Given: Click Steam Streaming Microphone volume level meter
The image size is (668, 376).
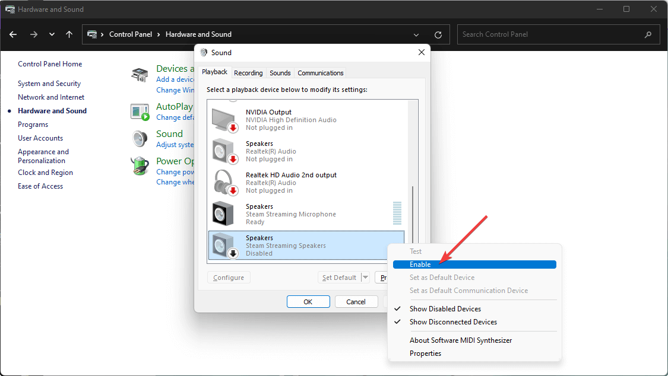Looking at the screenshot, I should coord(397,213).
